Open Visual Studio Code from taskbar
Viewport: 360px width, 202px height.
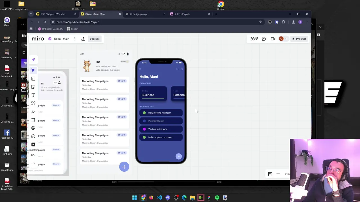tap(159, 198)
